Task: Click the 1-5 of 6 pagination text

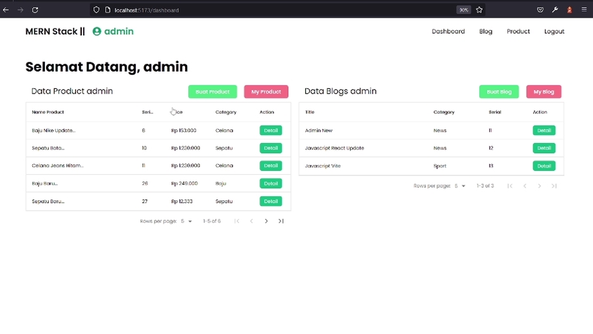Action: tap(212, 221)
